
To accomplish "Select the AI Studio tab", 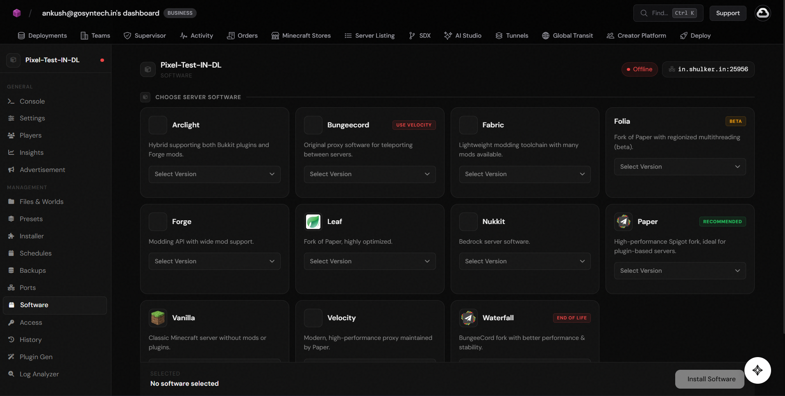I will (x=463, y=36).
